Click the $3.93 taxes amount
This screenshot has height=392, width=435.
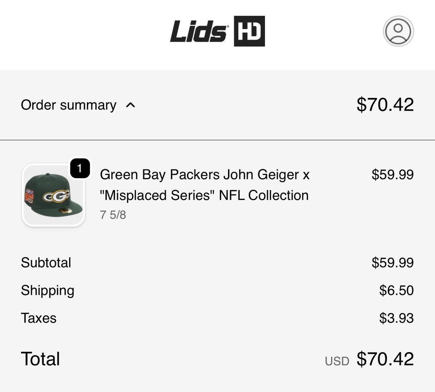pos(396,318)
